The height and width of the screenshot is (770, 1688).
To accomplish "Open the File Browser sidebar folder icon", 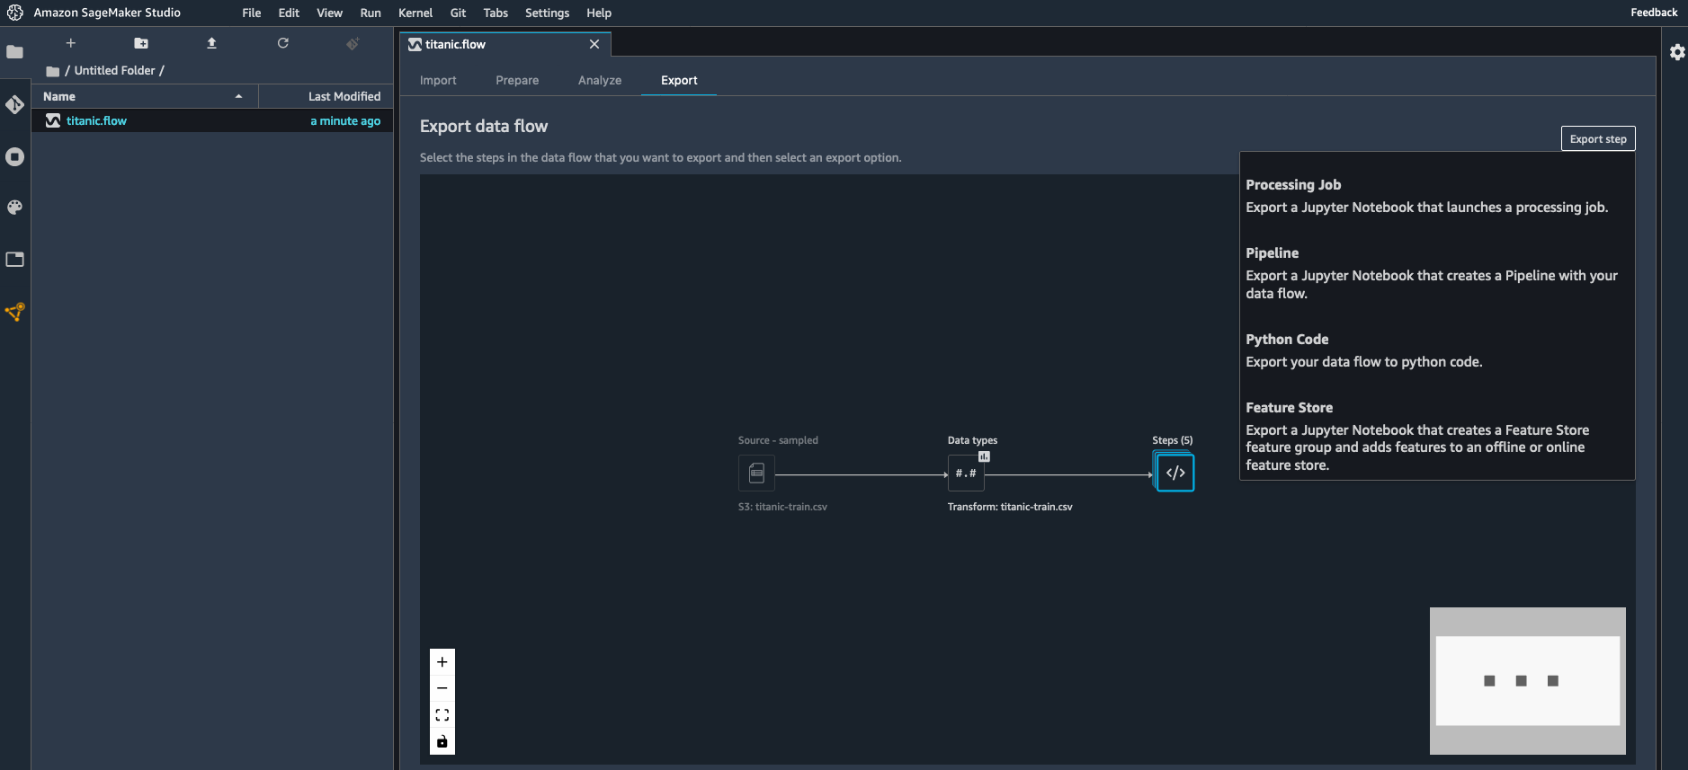I will click(14, 52).
